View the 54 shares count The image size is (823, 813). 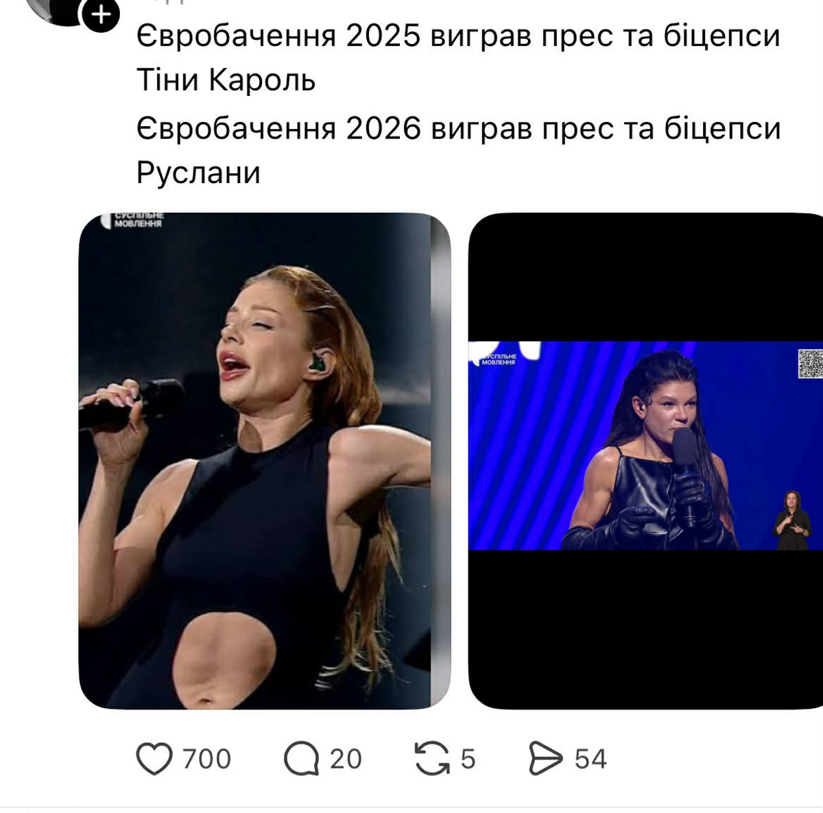pos(588,758)
